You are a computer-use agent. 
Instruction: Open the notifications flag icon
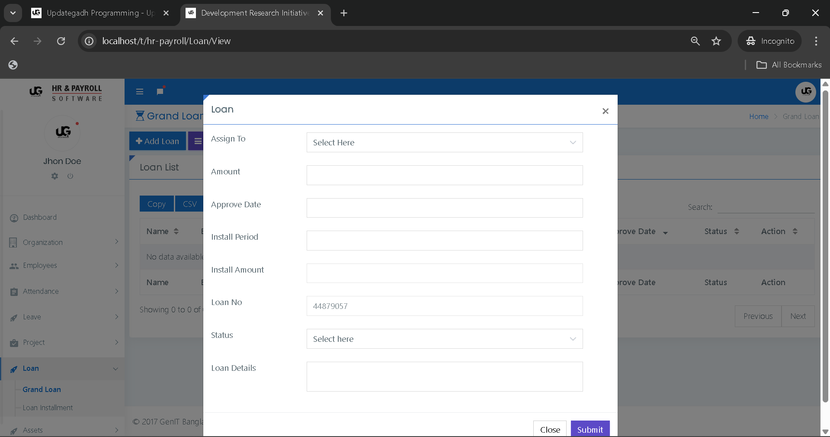(160, 91)
